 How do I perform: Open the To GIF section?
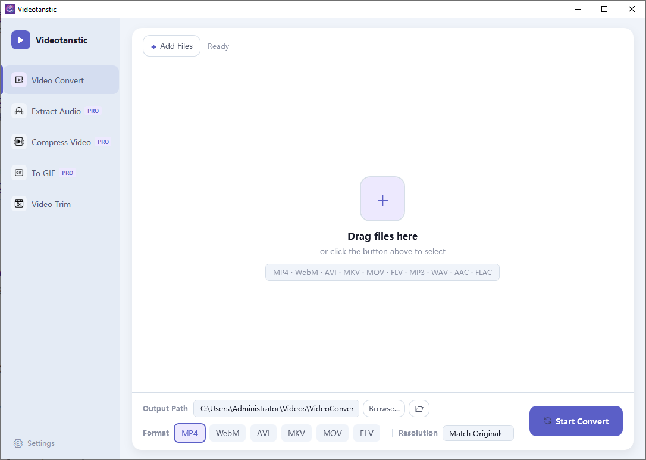tap(61, 173)
